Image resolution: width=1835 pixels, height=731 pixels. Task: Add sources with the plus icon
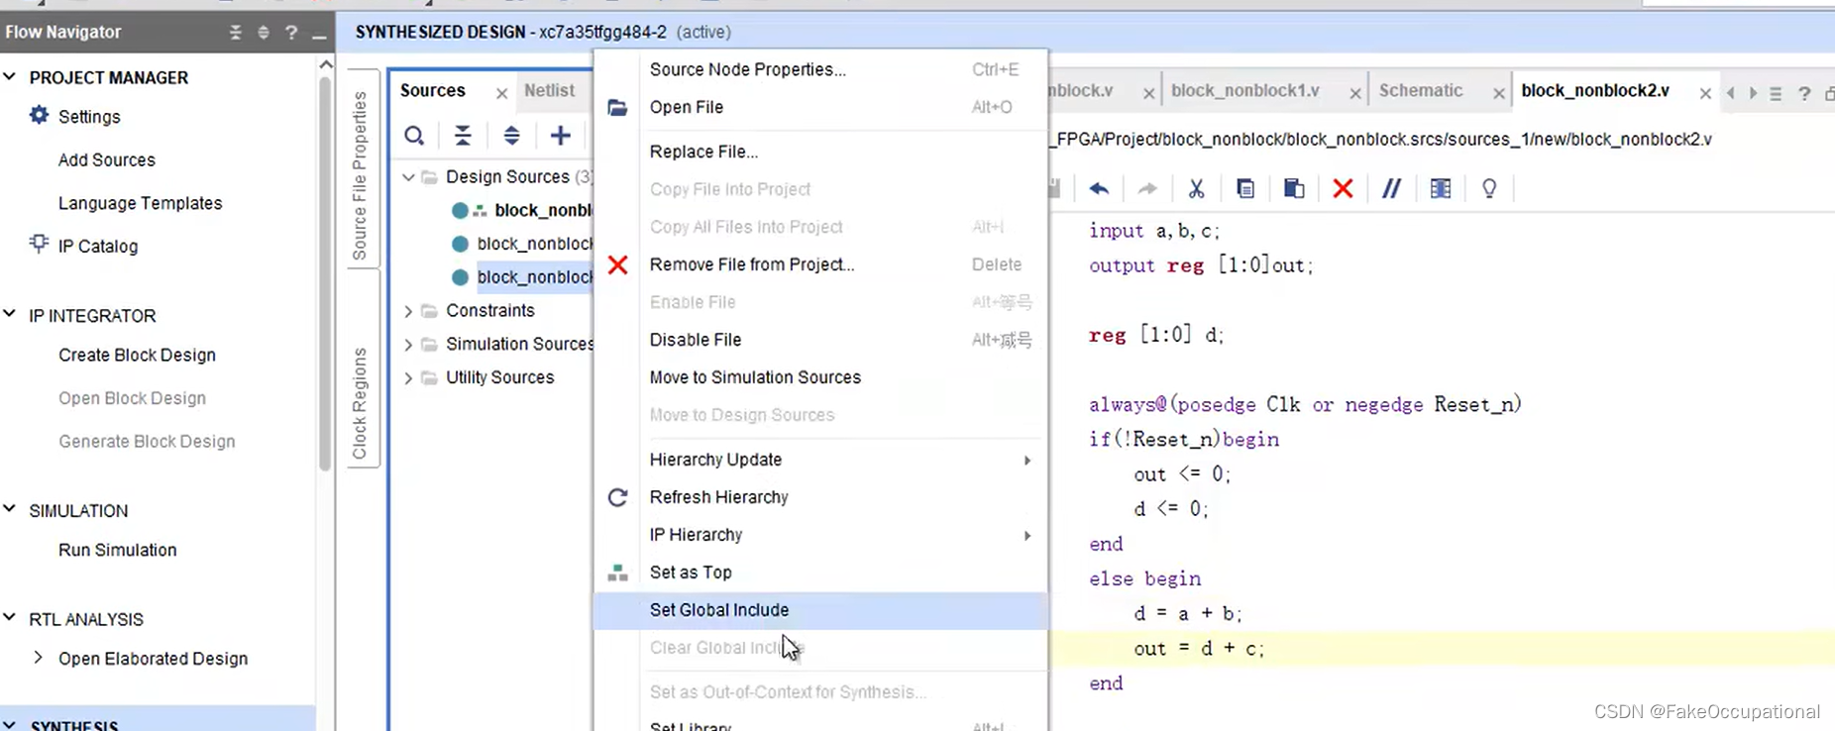tap(561, 136)
